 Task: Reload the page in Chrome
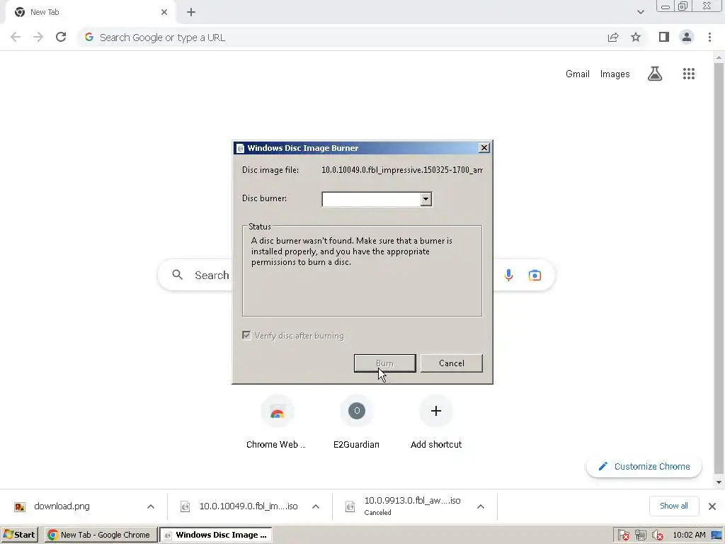click(61, 37)
